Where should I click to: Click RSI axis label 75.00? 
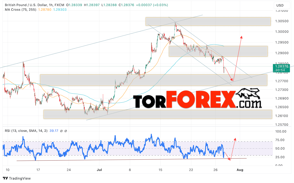tap(280, 140)
